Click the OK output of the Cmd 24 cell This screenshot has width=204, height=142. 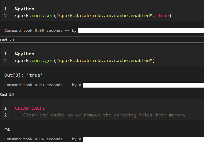[7, 130]
